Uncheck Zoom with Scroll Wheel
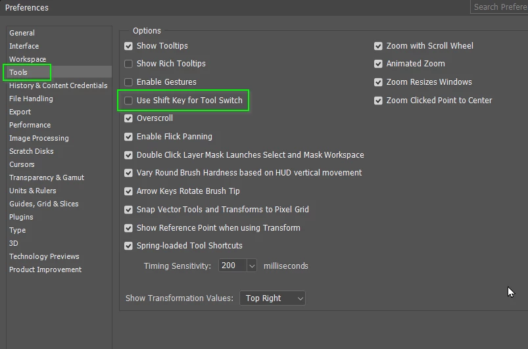528x349 pixels. point(378,46)
